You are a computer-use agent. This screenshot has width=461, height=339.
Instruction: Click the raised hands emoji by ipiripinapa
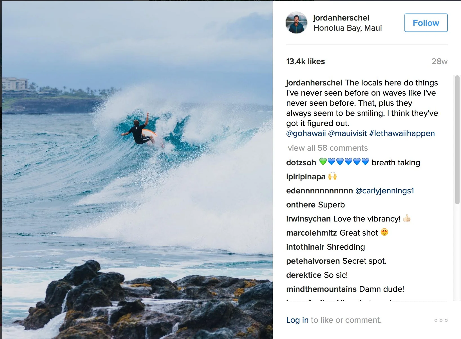[x=332, y=176]
